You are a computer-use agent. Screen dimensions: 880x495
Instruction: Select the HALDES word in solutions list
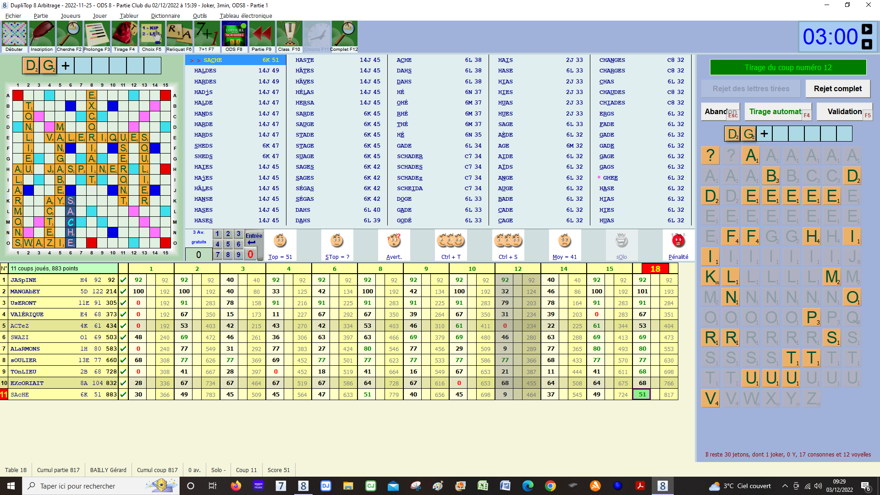[205, 71]
